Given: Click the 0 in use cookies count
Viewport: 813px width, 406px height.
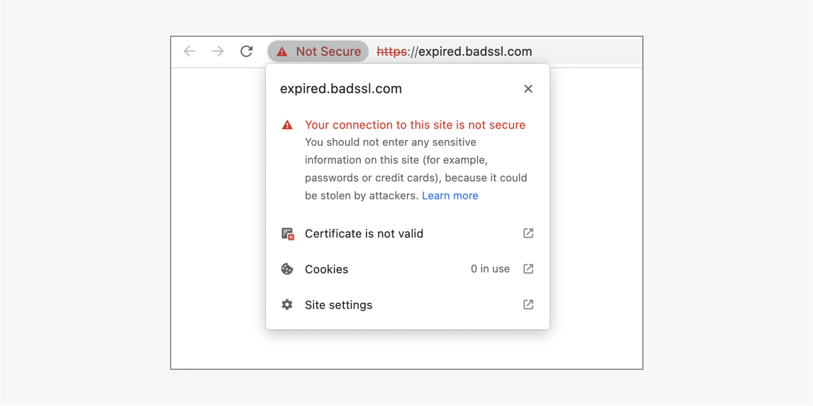Looking at the screenshot, I should (490, 269).
